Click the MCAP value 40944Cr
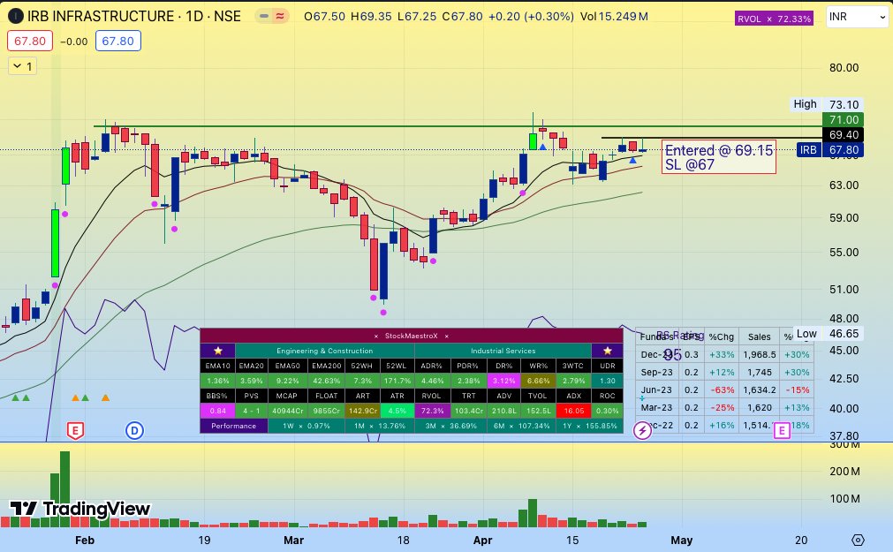The image size is (893, 552). [x=287, y=411]
